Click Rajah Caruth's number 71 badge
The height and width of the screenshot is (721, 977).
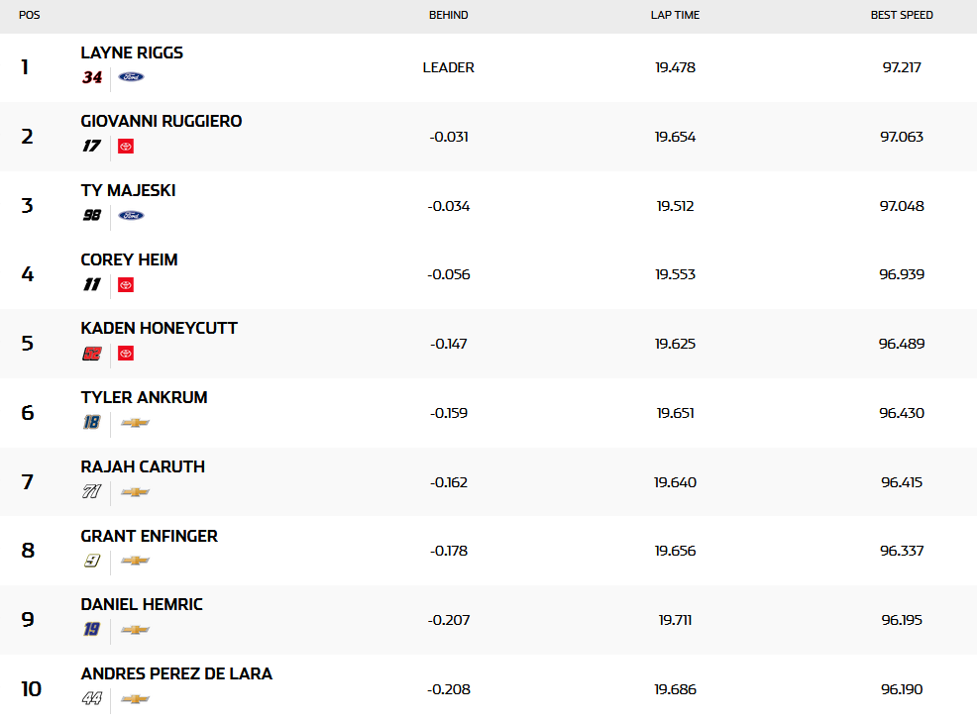click(92, 491)
